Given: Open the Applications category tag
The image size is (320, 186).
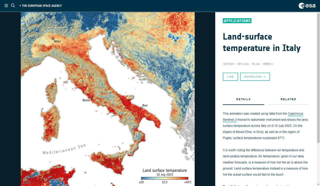Looking at the screenshot, I should (237, 21).
